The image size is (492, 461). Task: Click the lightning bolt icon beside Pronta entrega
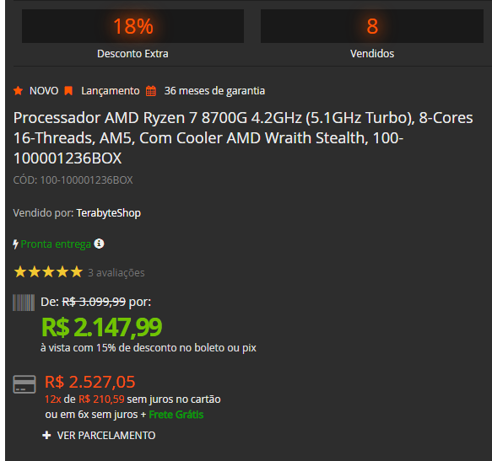(15, 244)
